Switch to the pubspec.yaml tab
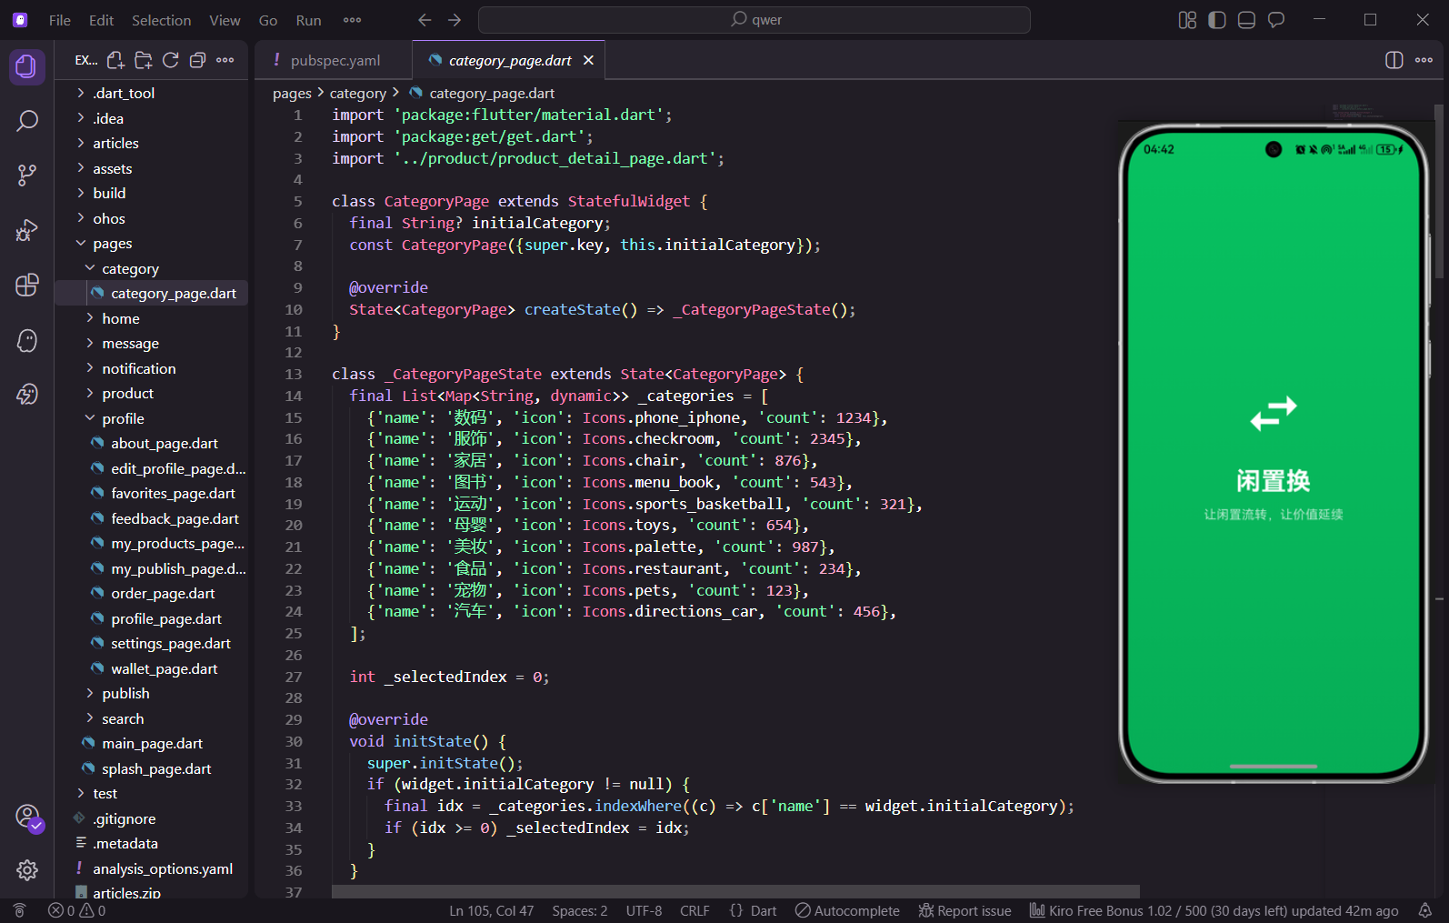 pyautogui.click(x=335, y=60)
